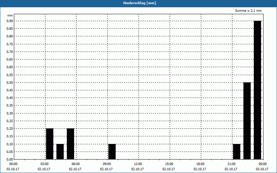Screen dimensions: 277x173
Task: Select the 02.10.17 date under 06:00
Action: tap(75, 169)
